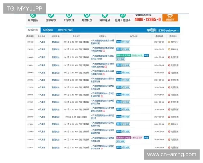Image resolution: width=203 pixels, height=163 pixels.
Task: Click the 厂家受理 gear step icon
Action: coord(69,15)
